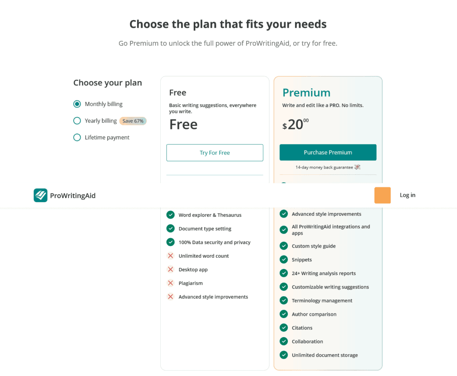Viewport: 457px width, 376px height.
Task: Click the Try For Free button
Action: coord(215,153)
